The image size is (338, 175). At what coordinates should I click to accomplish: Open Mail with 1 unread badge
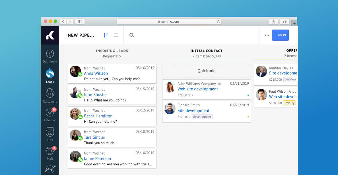50,153
